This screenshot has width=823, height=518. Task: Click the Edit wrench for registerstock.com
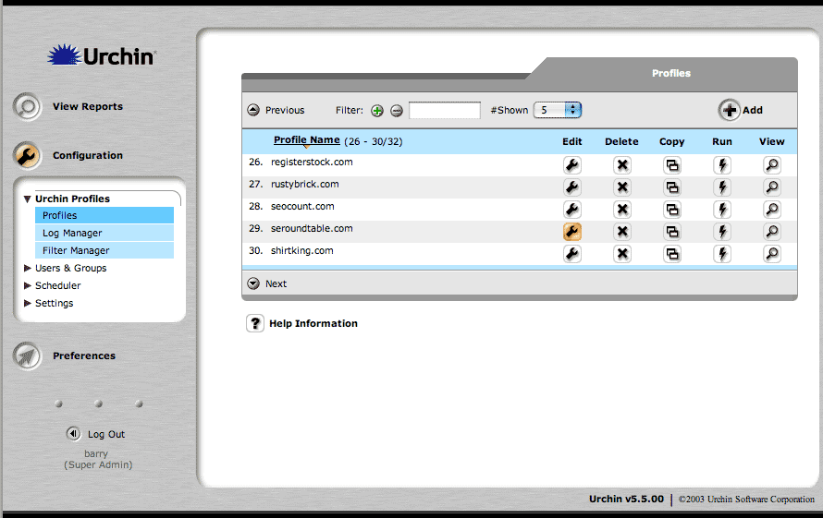(572, 165)
